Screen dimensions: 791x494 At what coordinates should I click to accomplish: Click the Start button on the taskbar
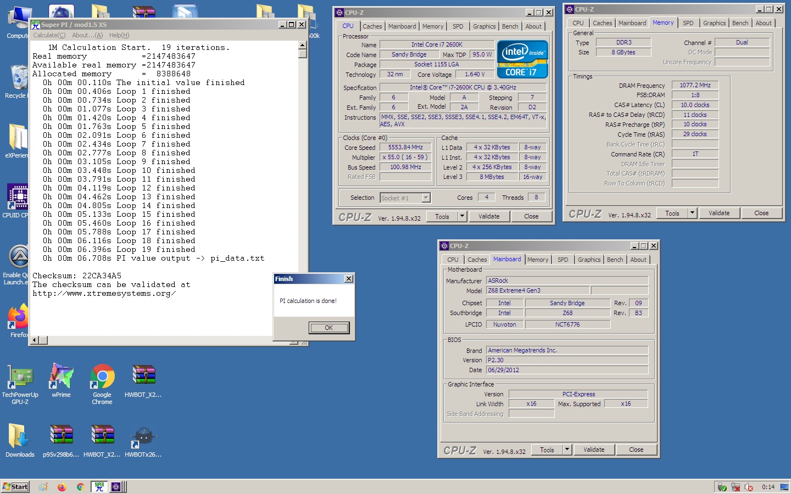[15, 487]
